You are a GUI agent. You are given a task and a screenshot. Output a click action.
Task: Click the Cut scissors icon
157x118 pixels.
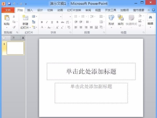[14, 16]
